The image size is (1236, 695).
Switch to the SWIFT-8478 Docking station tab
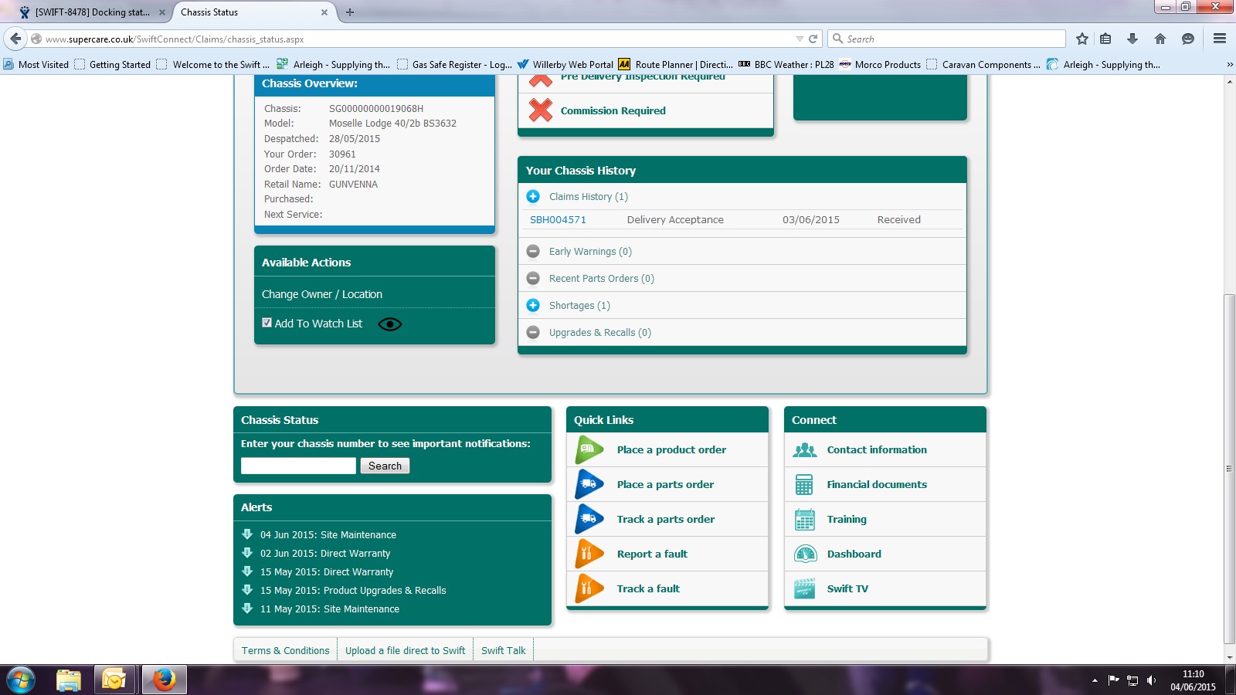point(92,12)
